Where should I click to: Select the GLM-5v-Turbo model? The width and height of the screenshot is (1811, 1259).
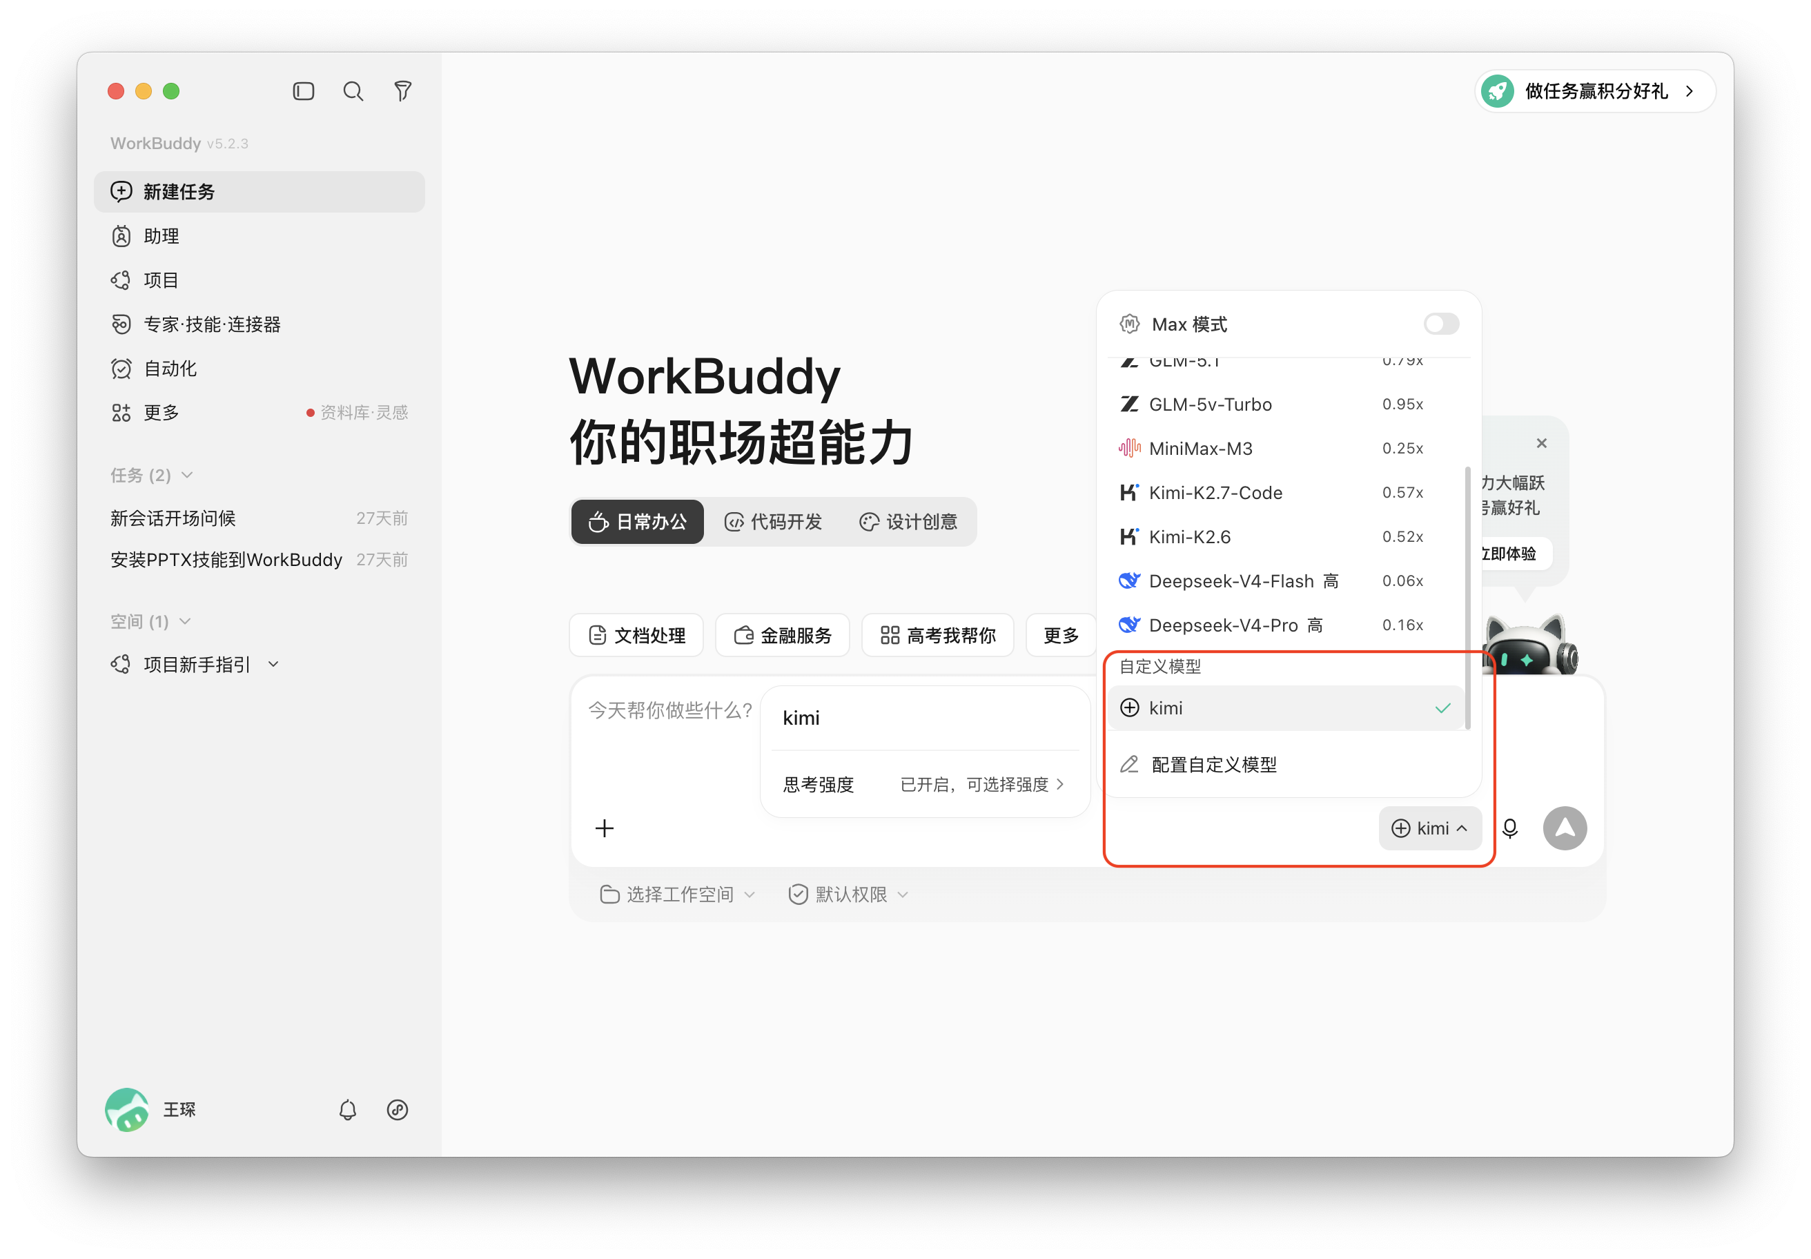click(x=1287, y=404)
